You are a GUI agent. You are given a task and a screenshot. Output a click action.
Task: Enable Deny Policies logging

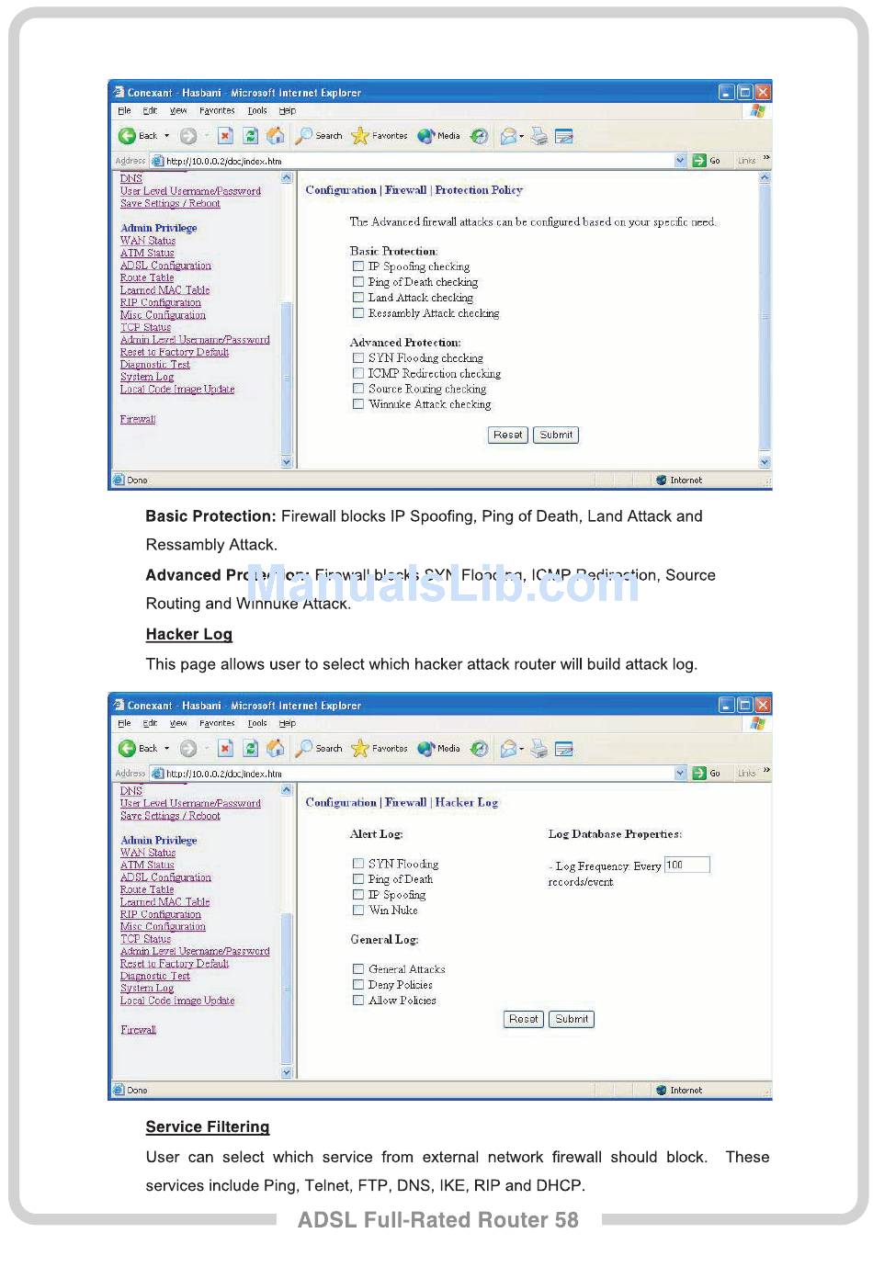pos(358,985)
